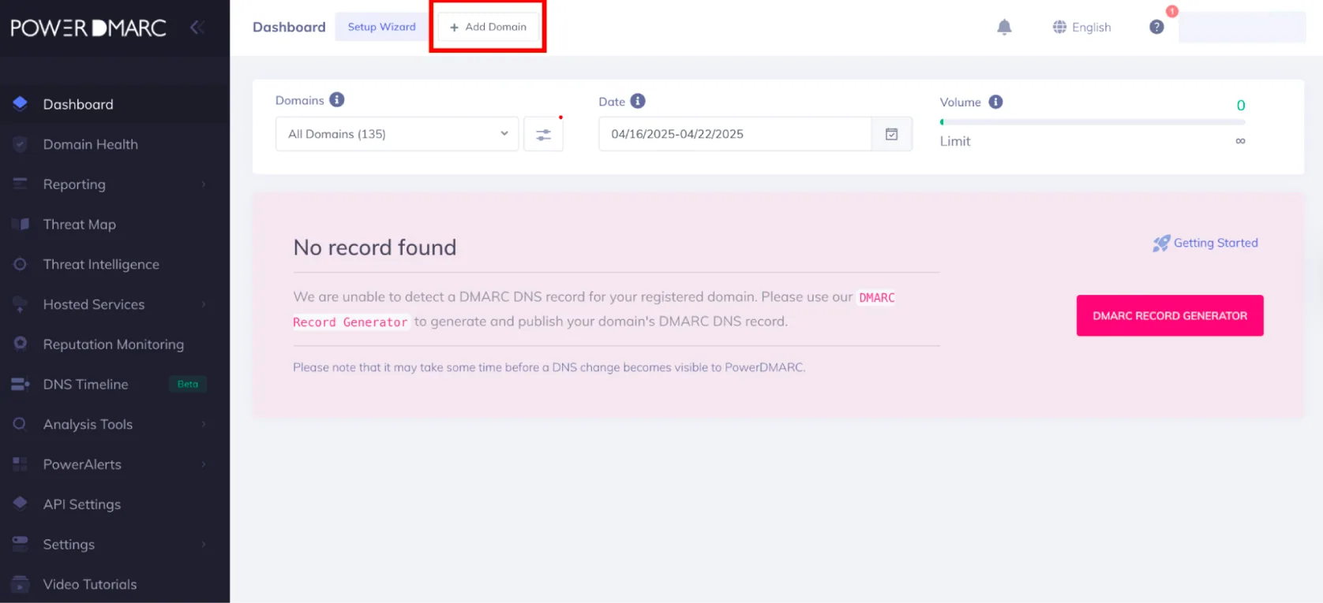Open Reputation Monitoring menu item
The image size is (1323, 603).
(x=114, y=344)
